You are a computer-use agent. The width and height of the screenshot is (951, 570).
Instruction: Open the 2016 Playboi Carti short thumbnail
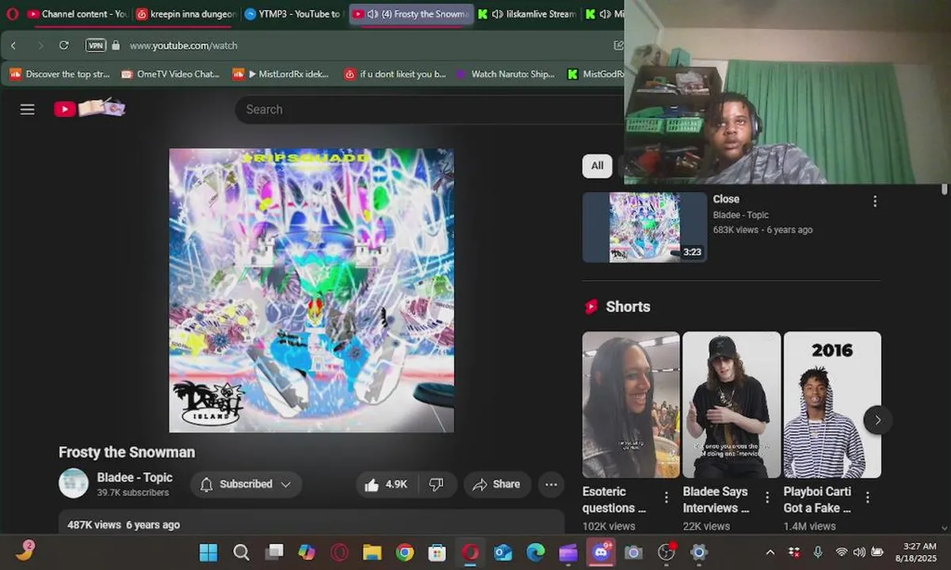pyautogui.click(x=832, y=405)
